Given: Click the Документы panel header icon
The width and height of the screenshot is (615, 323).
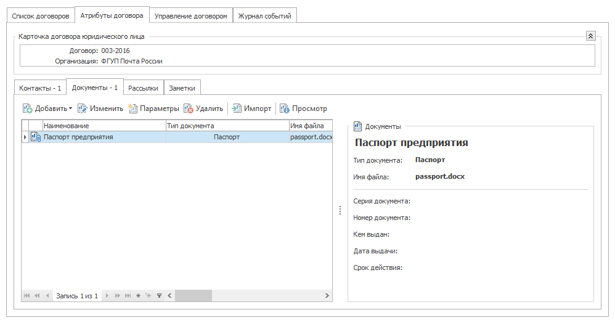Looking at the screenshot, I should click(357, 126).
